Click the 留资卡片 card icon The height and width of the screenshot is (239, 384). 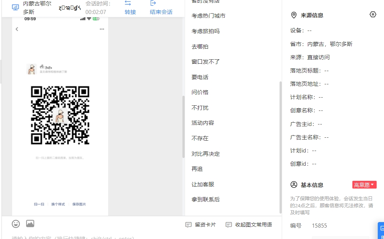click(x=188, y=225)
